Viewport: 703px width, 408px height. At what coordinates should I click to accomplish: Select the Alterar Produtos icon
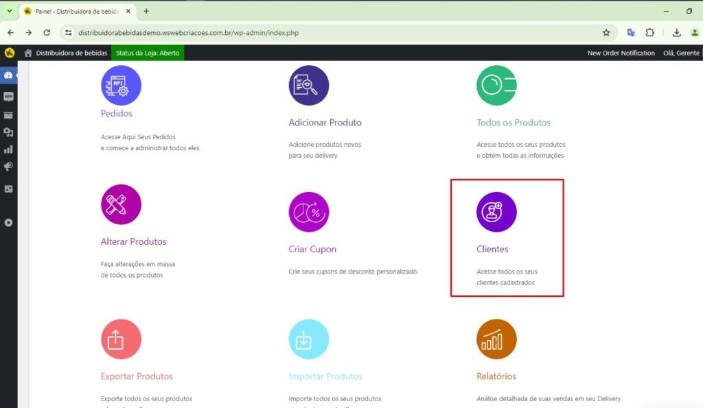[x=121, y=204]
